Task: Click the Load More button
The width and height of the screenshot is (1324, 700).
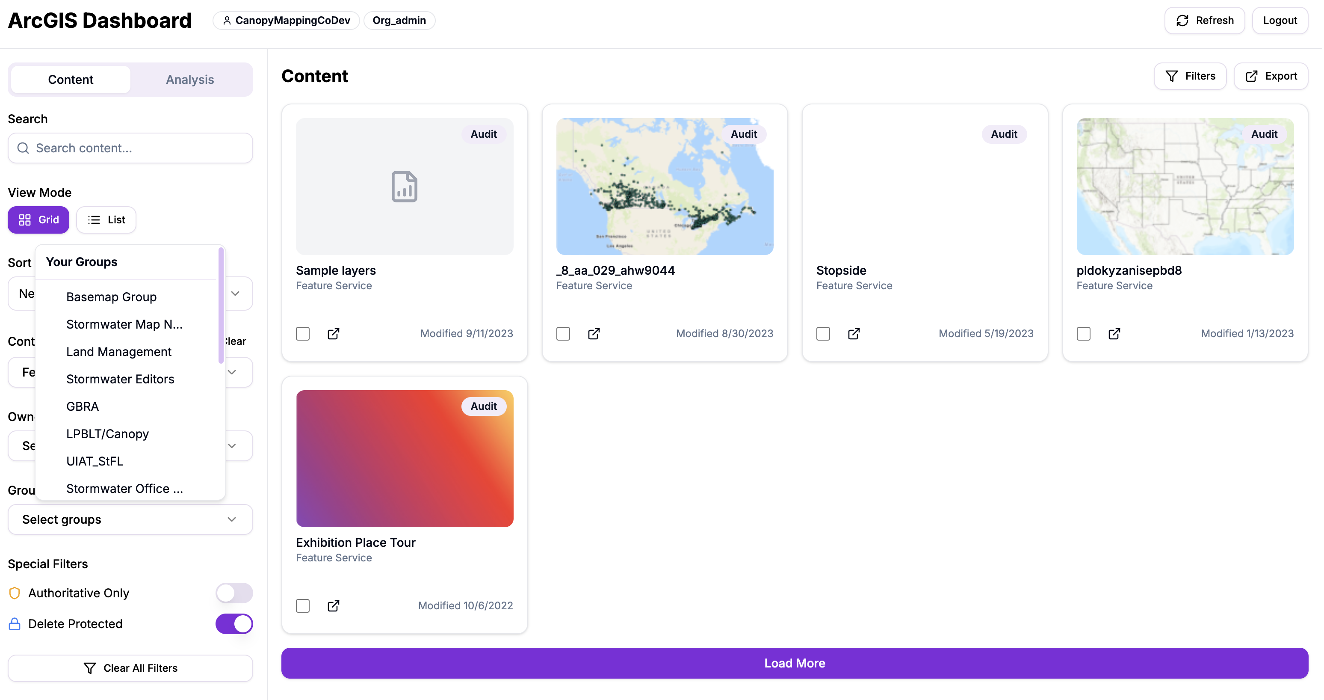Action: coord(794,664)
